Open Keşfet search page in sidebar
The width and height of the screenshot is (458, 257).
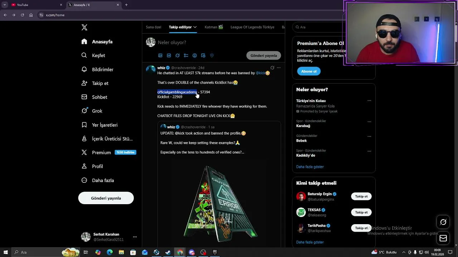[93, 55]
